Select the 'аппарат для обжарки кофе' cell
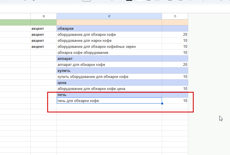230x155 pixels. pyautogui.click(x=109, y=64)
